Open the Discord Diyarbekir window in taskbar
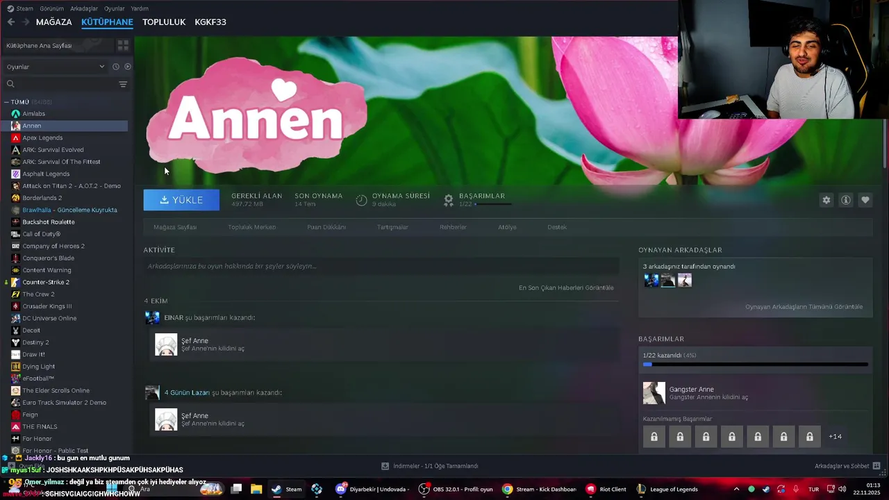 click(373, 490)
